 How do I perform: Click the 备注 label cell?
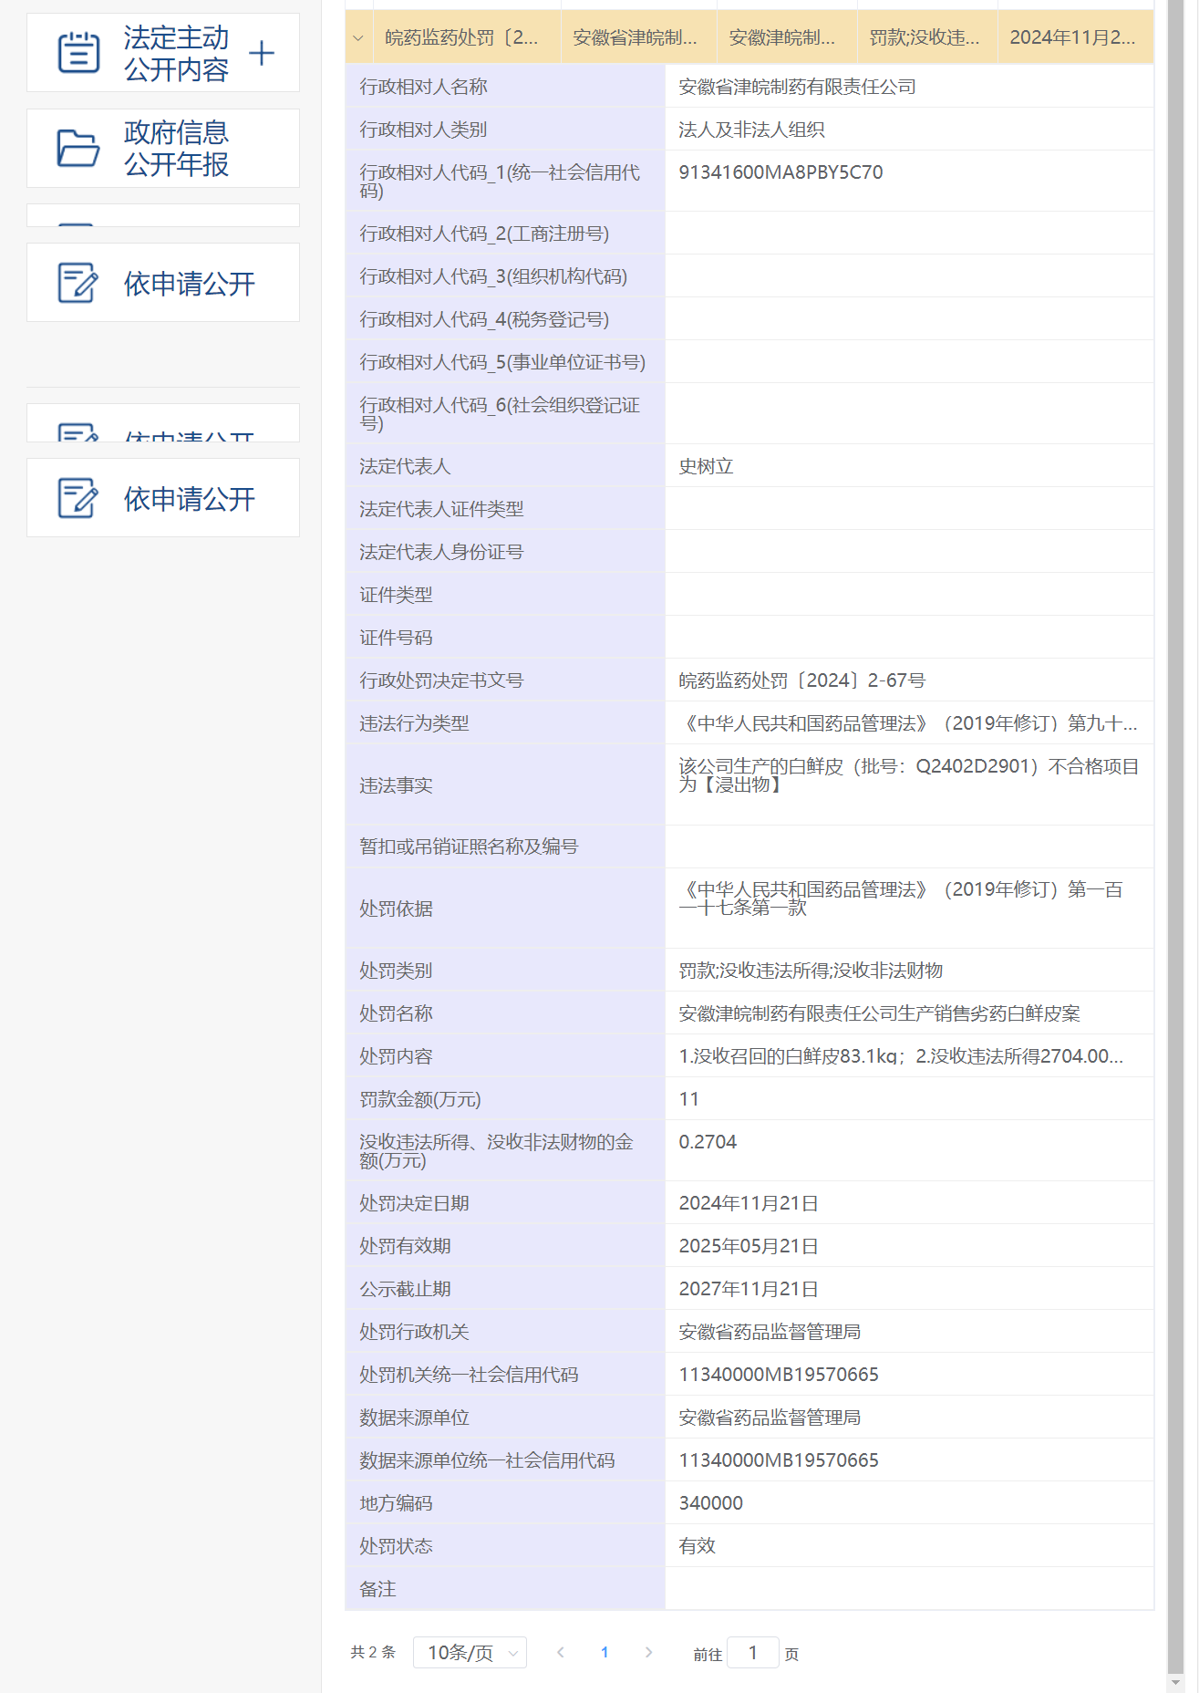point(505,1589)
